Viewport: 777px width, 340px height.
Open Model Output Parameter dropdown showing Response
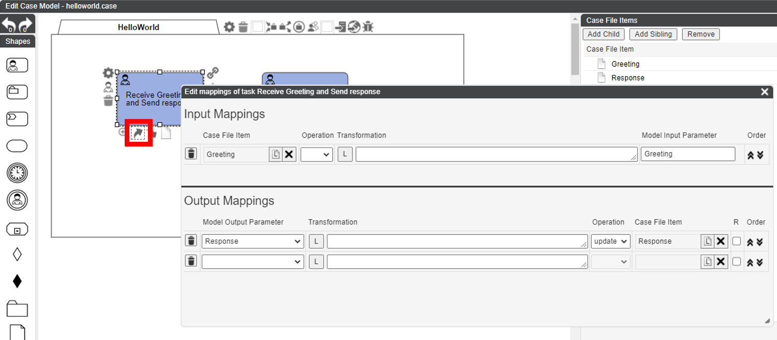coord(253,241)
